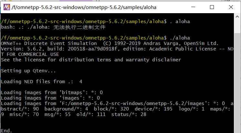The height and width of the screenshot is (133, 241).
Task: Maximize the terminal window
Action: point(212,7)
